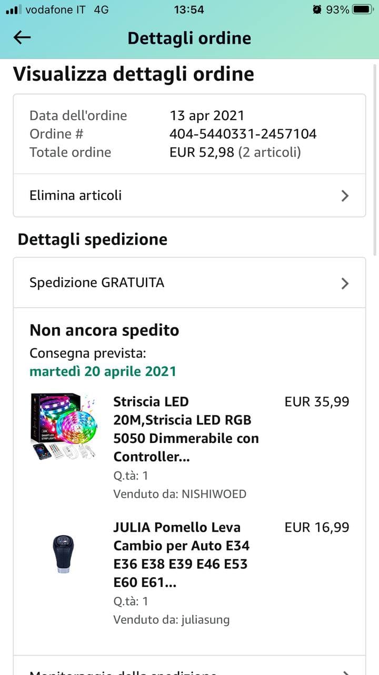This screenshot has width=379, height=675.
Task: Tap the cellular signal strength bars
Action: (x=13, y=9)
